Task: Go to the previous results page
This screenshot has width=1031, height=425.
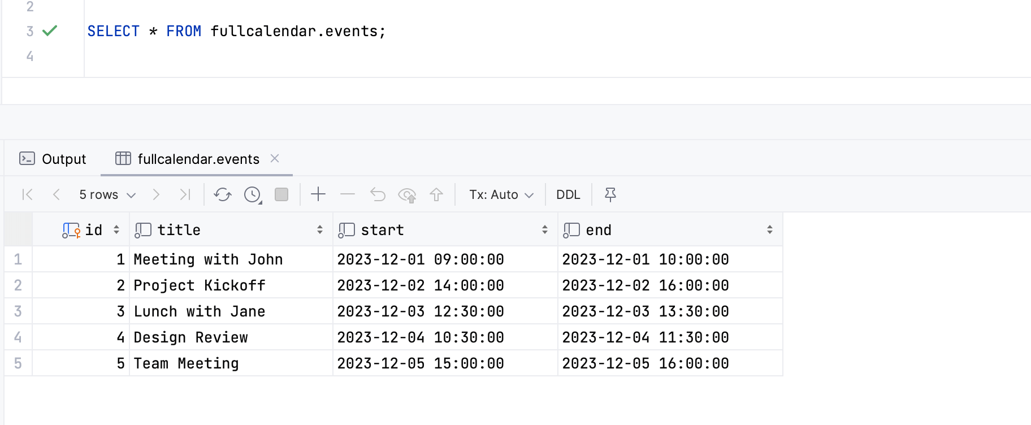Action: point(56,194)
